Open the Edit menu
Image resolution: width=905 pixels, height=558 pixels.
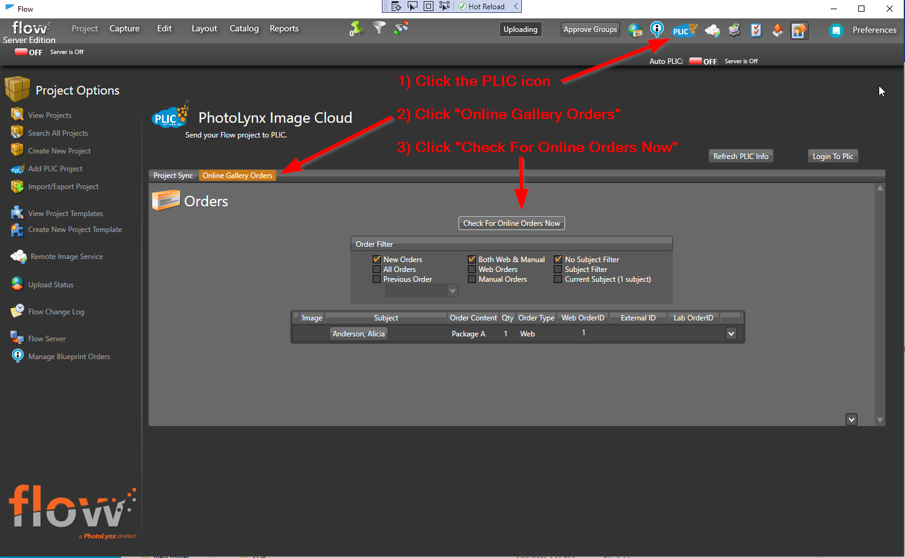click(x=165, y=28)
